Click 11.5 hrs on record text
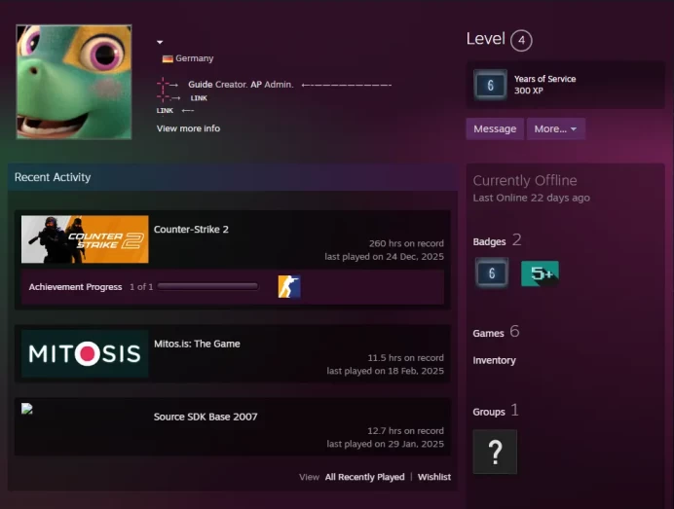 [405, 358]
